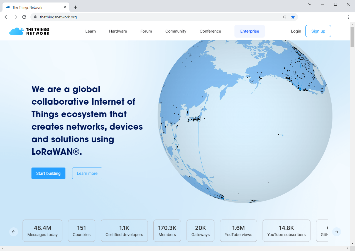Click The Things Network cloud logo
Viewport: 355px width, 251px height.
point(29,31)
